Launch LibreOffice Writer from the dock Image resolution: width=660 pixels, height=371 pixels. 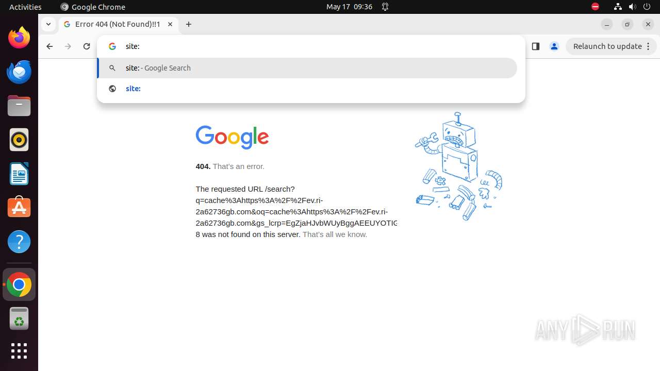(x=19, y=174)
